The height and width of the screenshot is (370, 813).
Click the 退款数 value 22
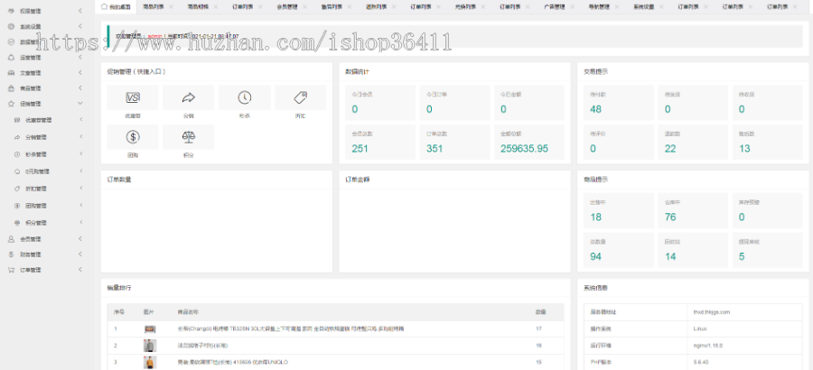(x=670, y=149)
